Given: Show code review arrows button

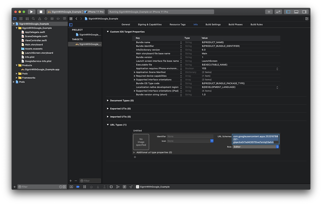Looking at the screenshot, I should point(278,12).
